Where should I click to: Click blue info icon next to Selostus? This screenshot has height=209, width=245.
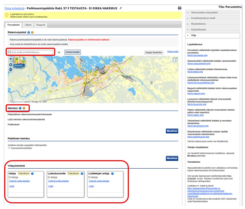click(x=20, y=108)
